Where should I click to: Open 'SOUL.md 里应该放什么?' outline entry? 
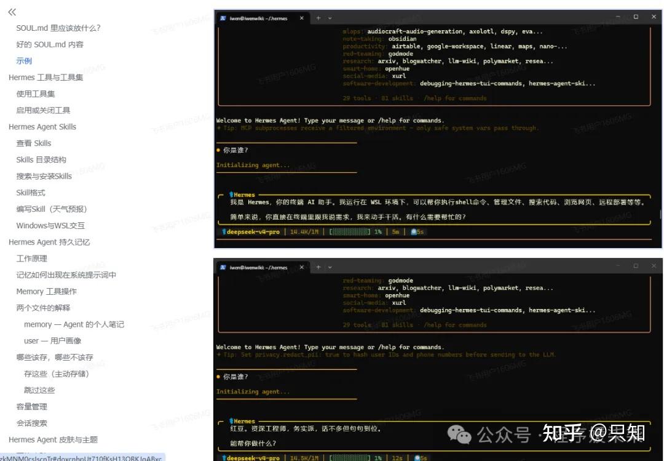pos(58,28)
